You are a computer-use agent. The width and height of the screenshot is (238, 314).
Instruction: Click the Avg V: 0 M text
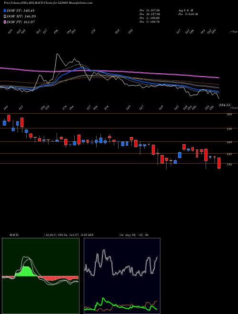[x=185, y=10]
